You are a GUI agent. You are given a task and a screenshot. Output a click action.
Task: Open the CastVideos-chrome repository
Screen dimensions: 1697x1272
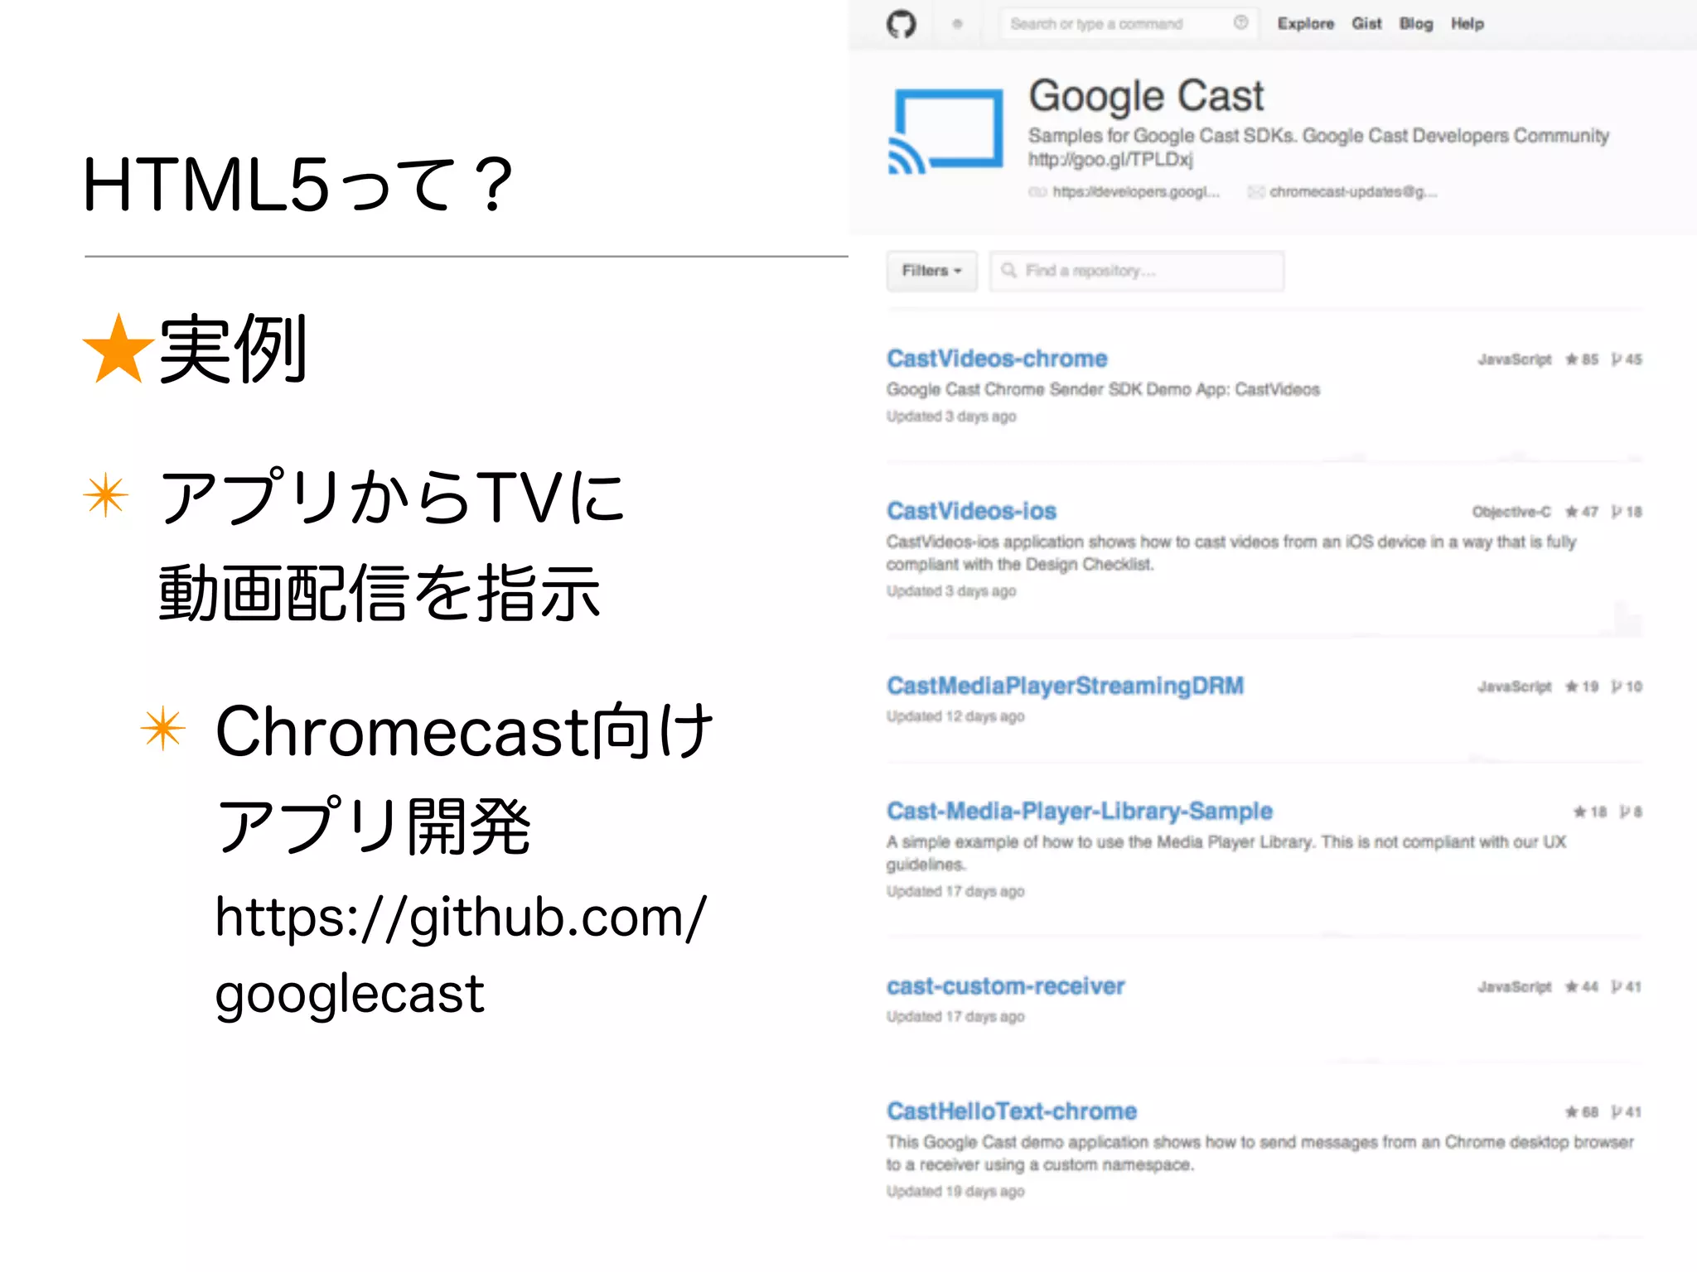997,359
